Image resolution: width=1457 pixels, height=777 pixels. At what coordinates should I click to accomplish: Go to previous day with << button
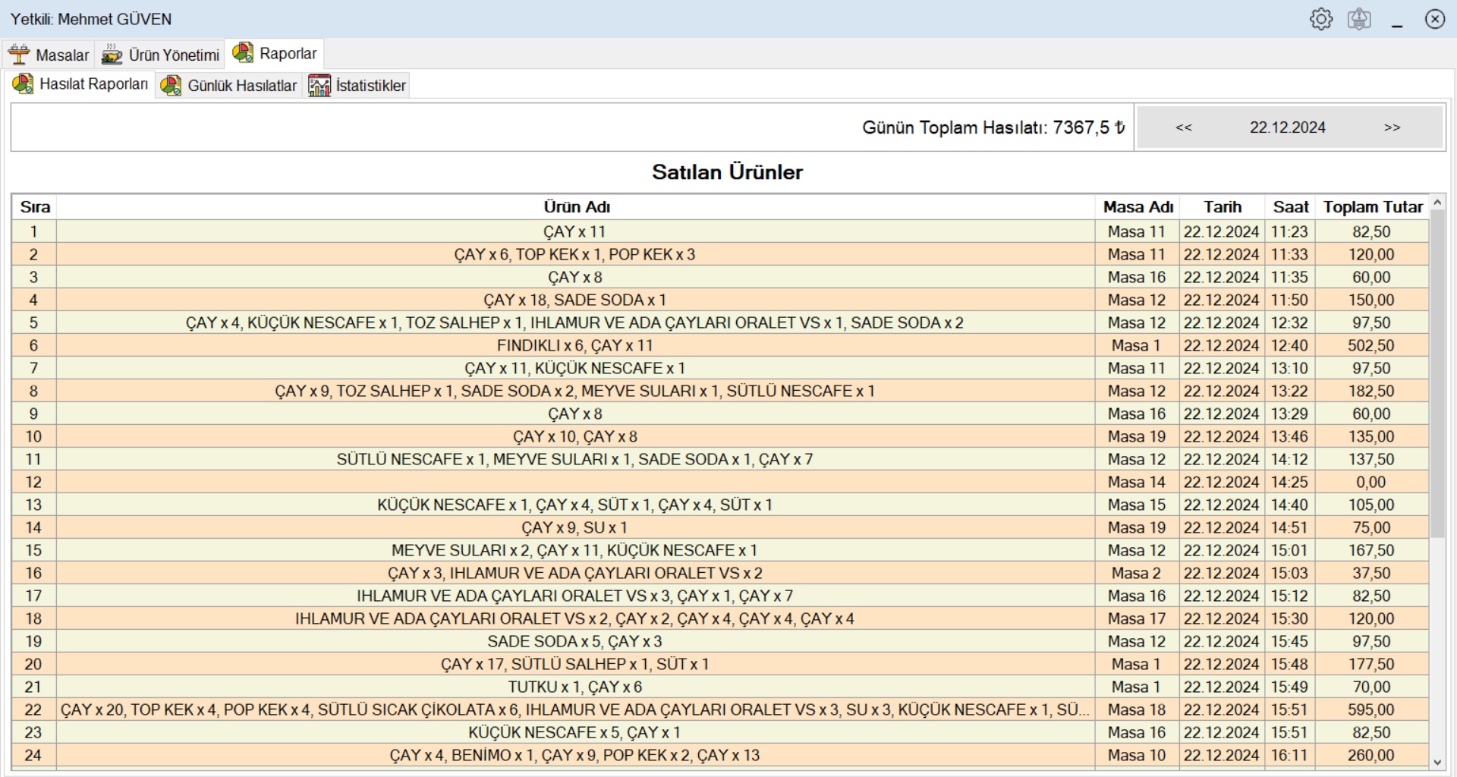[x=1184, y=127]
